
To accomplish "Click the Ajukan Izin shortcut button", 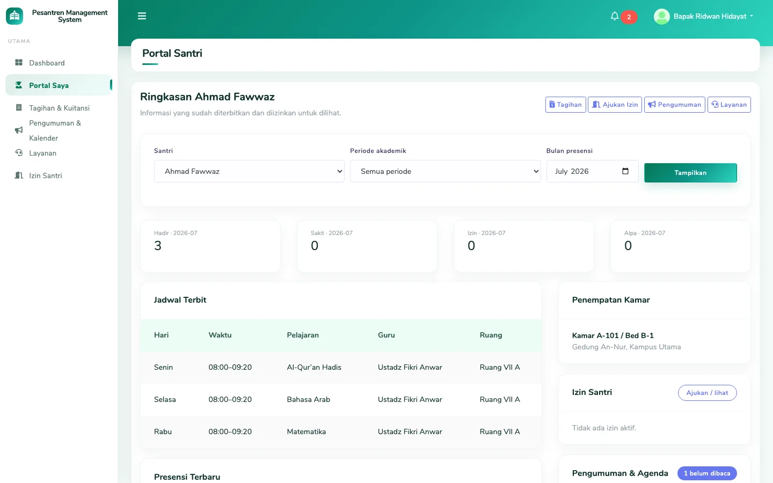I will [615, 105].
